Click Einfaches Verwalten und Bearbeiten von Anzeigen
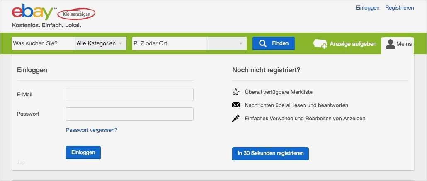This screenshot has width=427, height=181. [x=305, y=118]
